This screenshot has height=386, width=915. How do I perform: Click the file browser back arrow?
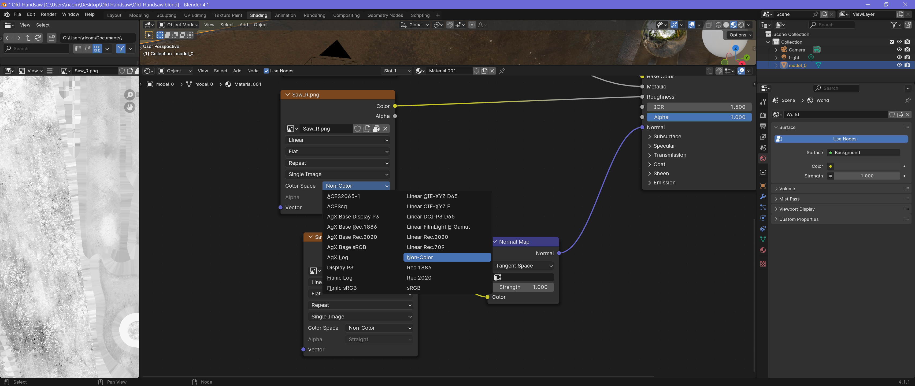(x=8, y=38)
